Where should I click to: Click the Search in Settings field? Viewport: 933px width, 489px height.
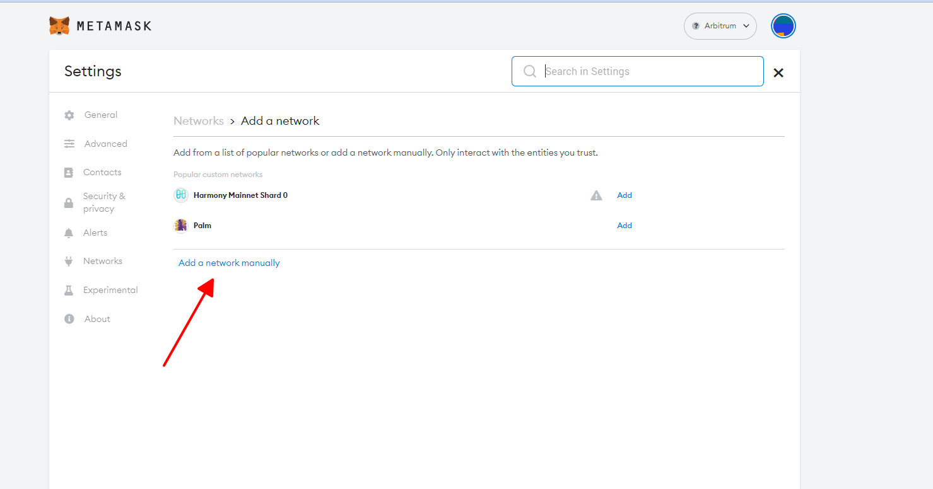point(637,71)
